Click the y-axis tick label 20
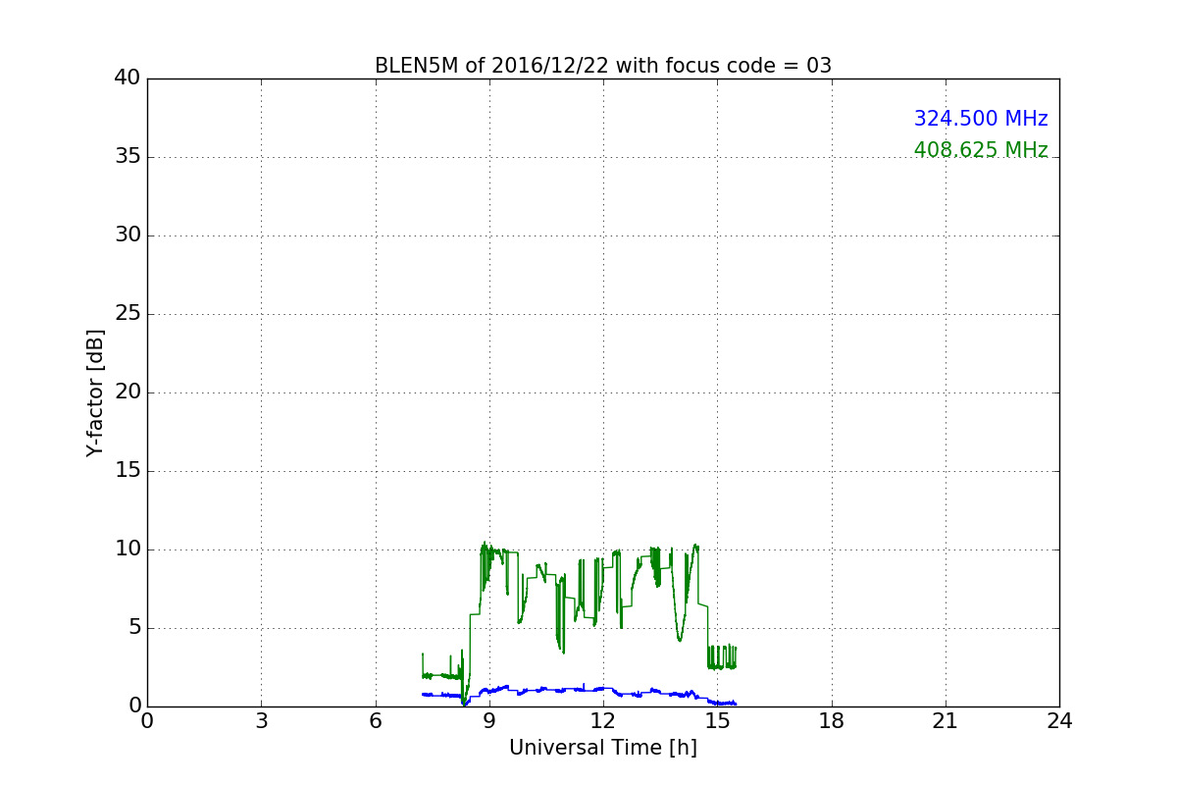 click(x=128, y=392)
